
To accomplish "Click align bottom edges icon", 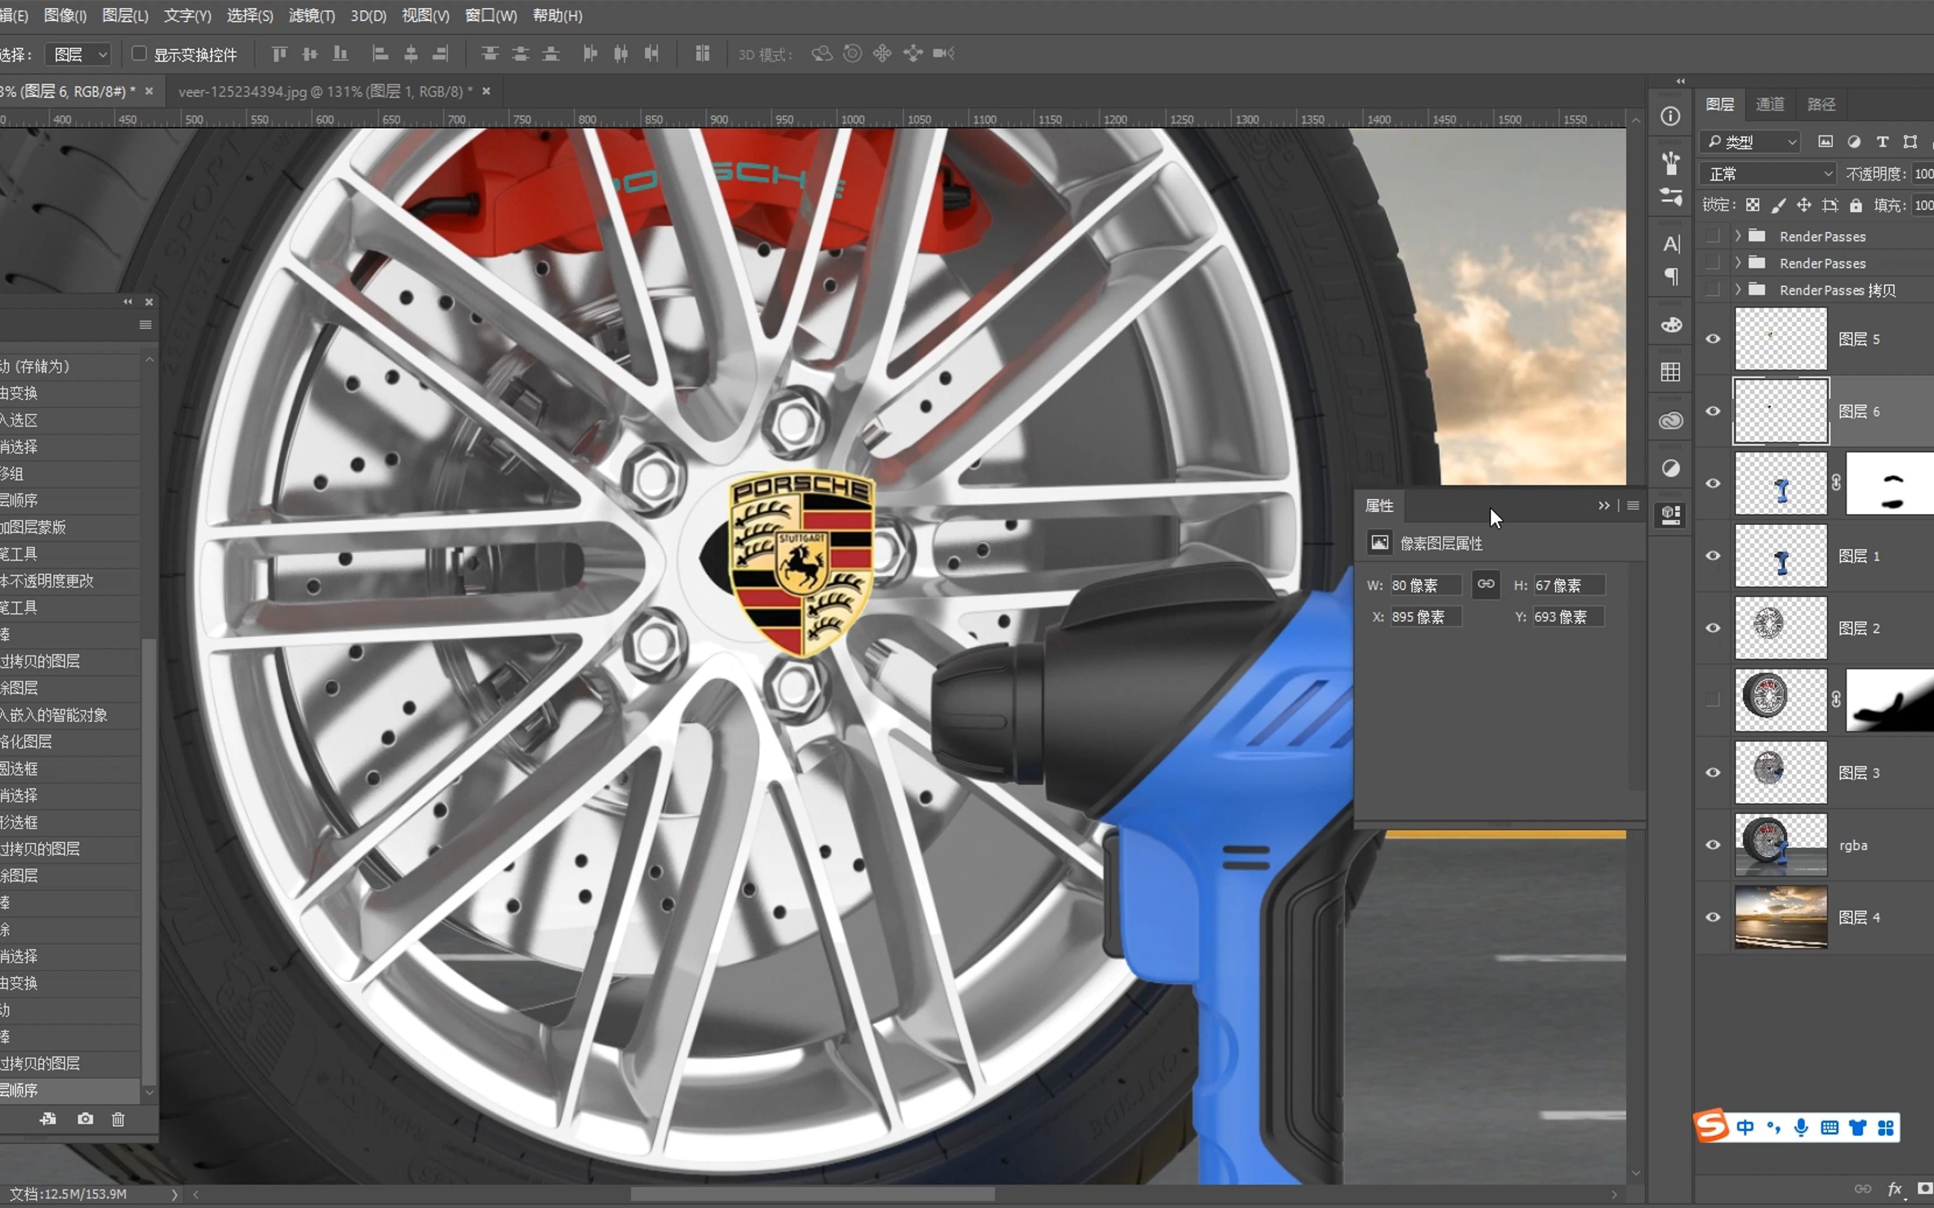I will coord(340,54).
